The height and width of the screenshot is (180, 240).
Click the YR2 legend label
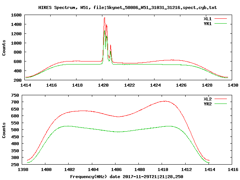[207, 104]
